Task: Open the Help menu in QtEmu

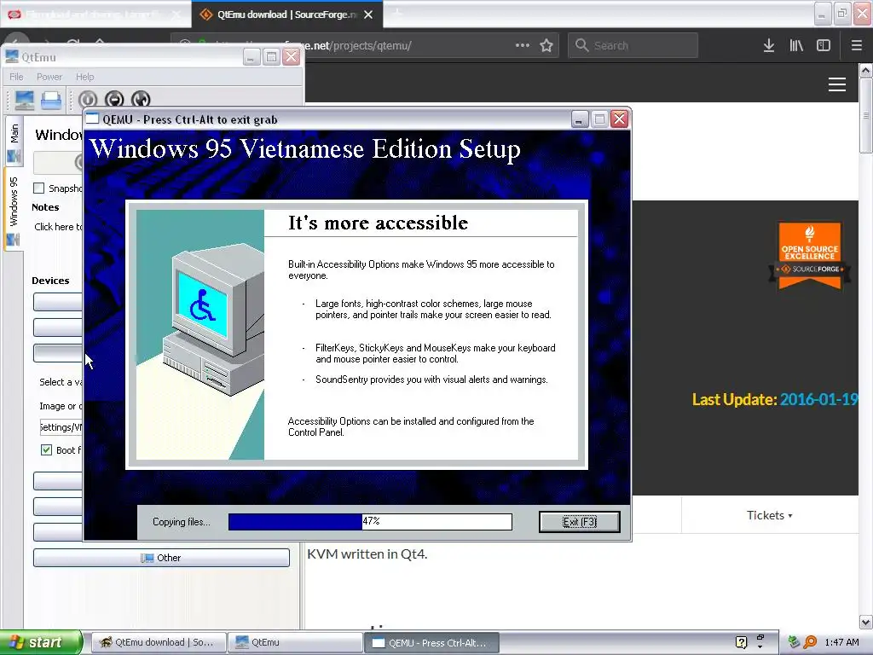Action: 84,77
